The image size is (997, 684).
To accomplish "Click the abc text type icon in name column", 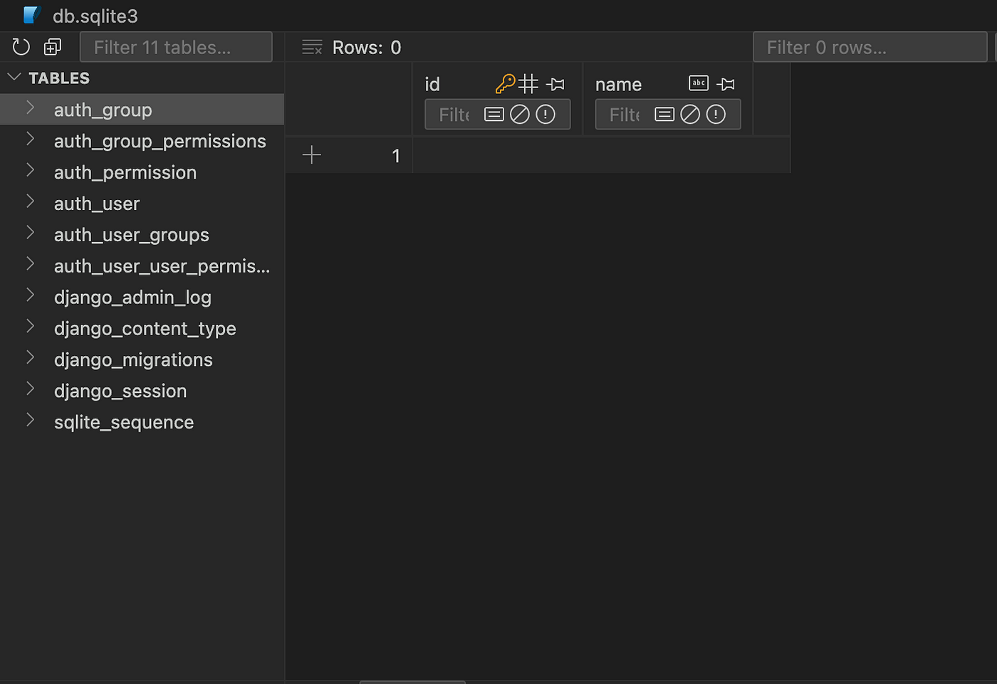I will 699,83.
